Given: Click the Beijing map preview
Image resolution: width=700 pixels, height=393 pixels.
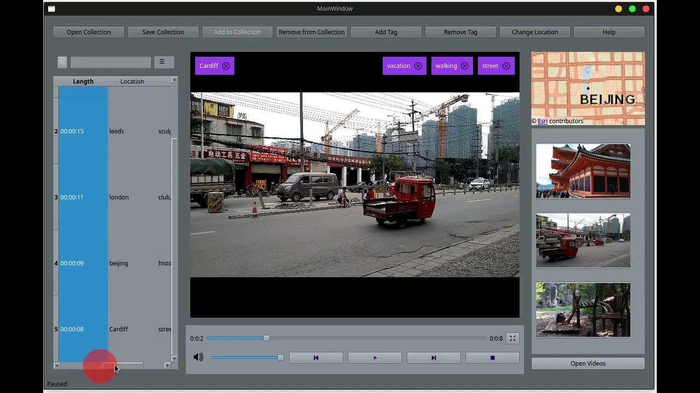Looking at the screenshot, I should 588,88.
